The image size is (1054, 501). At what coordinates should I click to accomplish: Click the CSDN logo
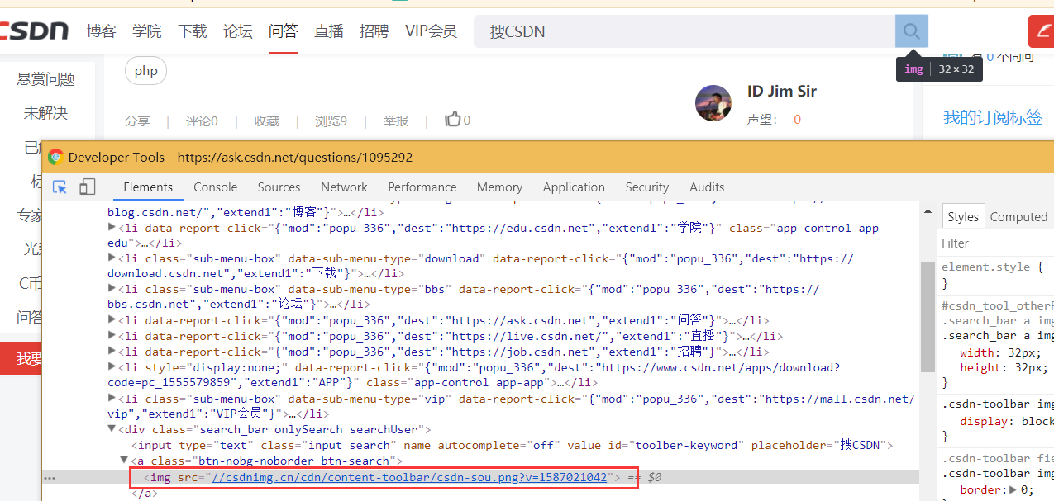pos(35,31)
